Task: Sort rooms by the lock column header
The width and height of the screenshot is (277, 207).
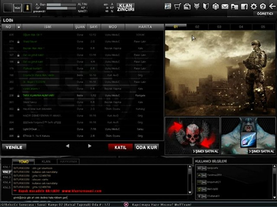Action: pos(18,27)
